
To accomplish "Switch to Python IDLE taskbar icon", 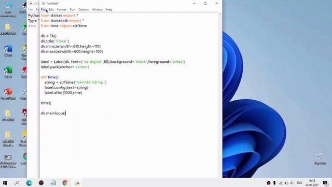I will click(x=77, y=183).
